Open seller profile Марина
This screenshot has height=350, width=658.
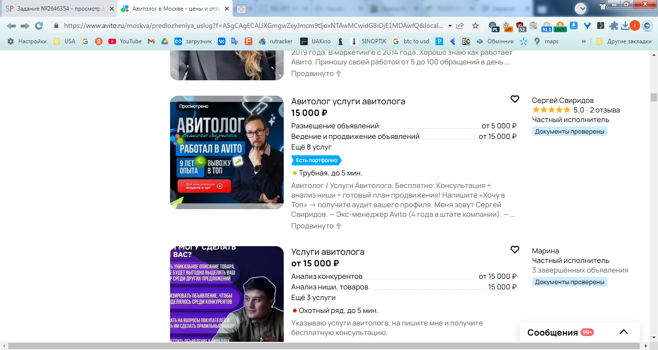pos(545,251)
